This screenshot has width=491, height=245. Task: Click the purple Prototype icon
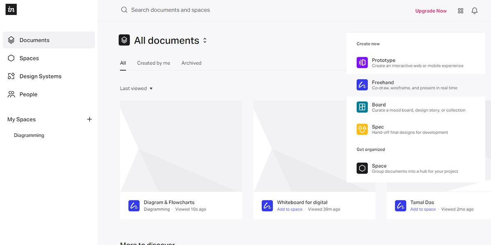[362, 62]
